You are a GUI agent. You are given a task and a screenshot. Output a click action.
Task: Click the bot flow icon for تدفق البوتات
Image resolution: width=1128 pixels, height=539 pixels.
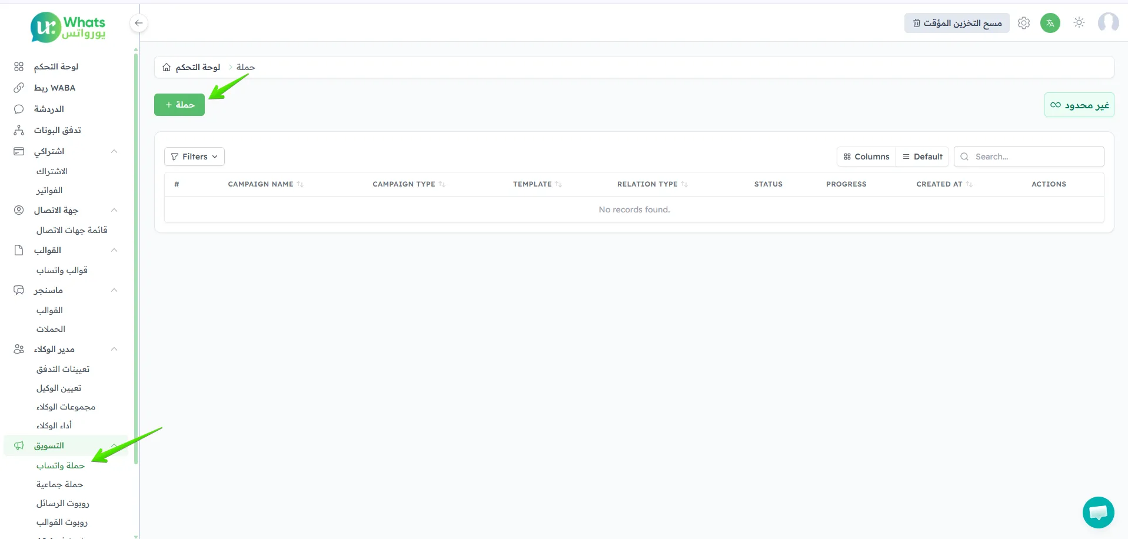tap(19, 130)
